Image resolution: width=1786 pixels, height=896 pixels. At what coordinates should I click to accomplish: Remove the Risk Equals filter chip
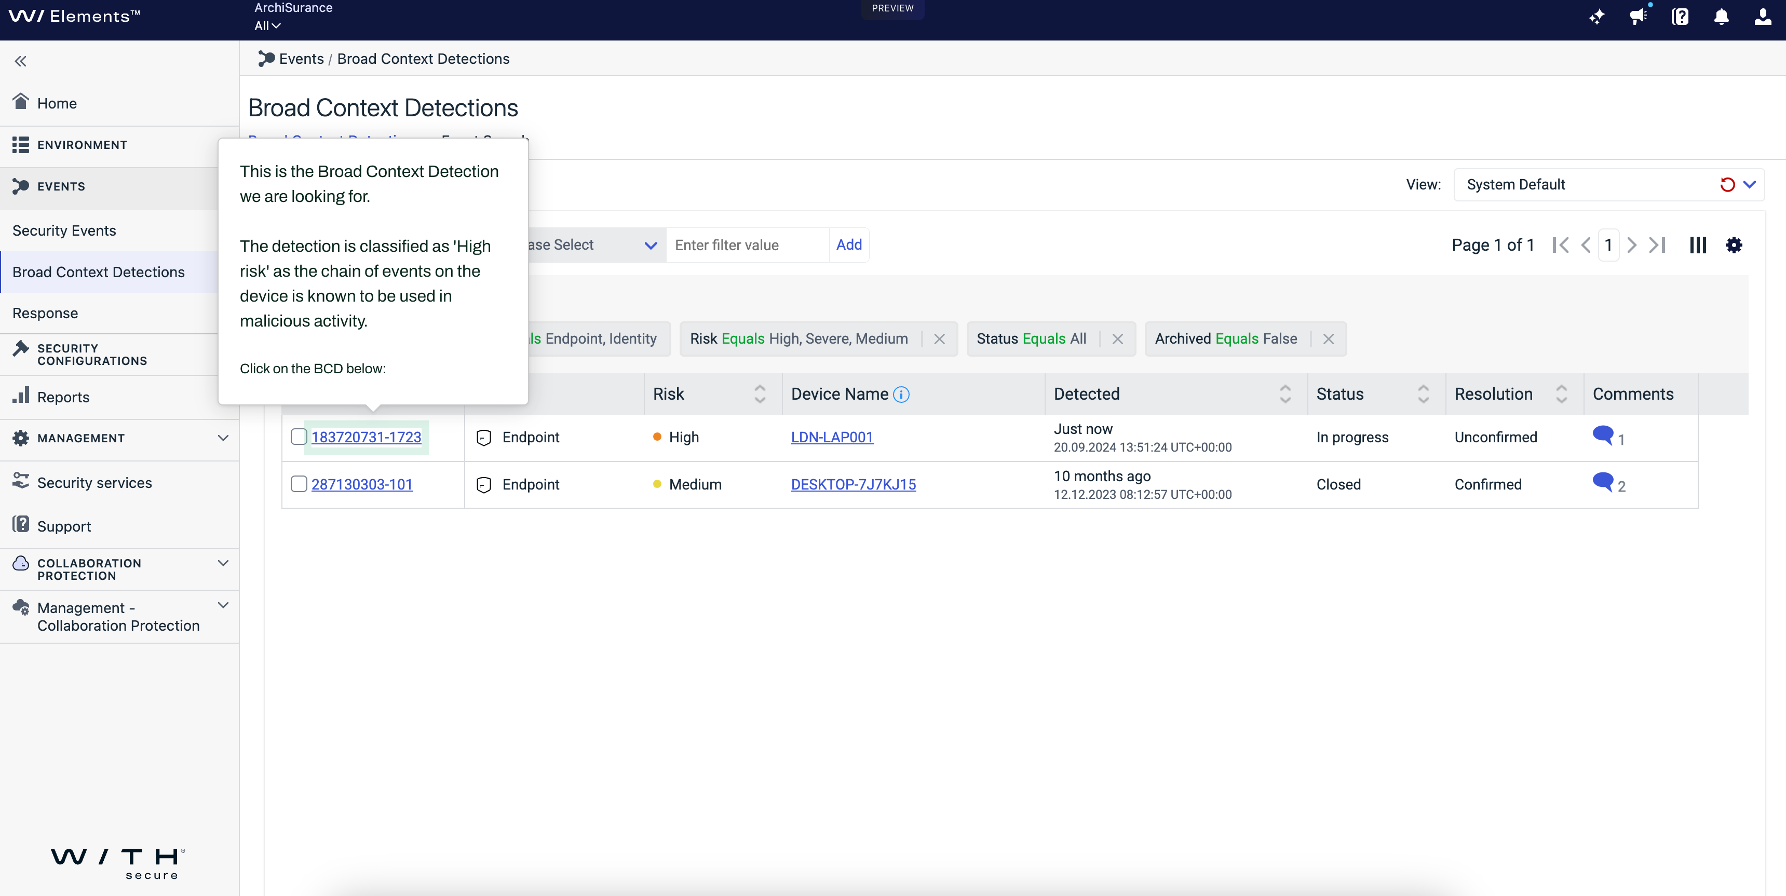tap(939, 339)
